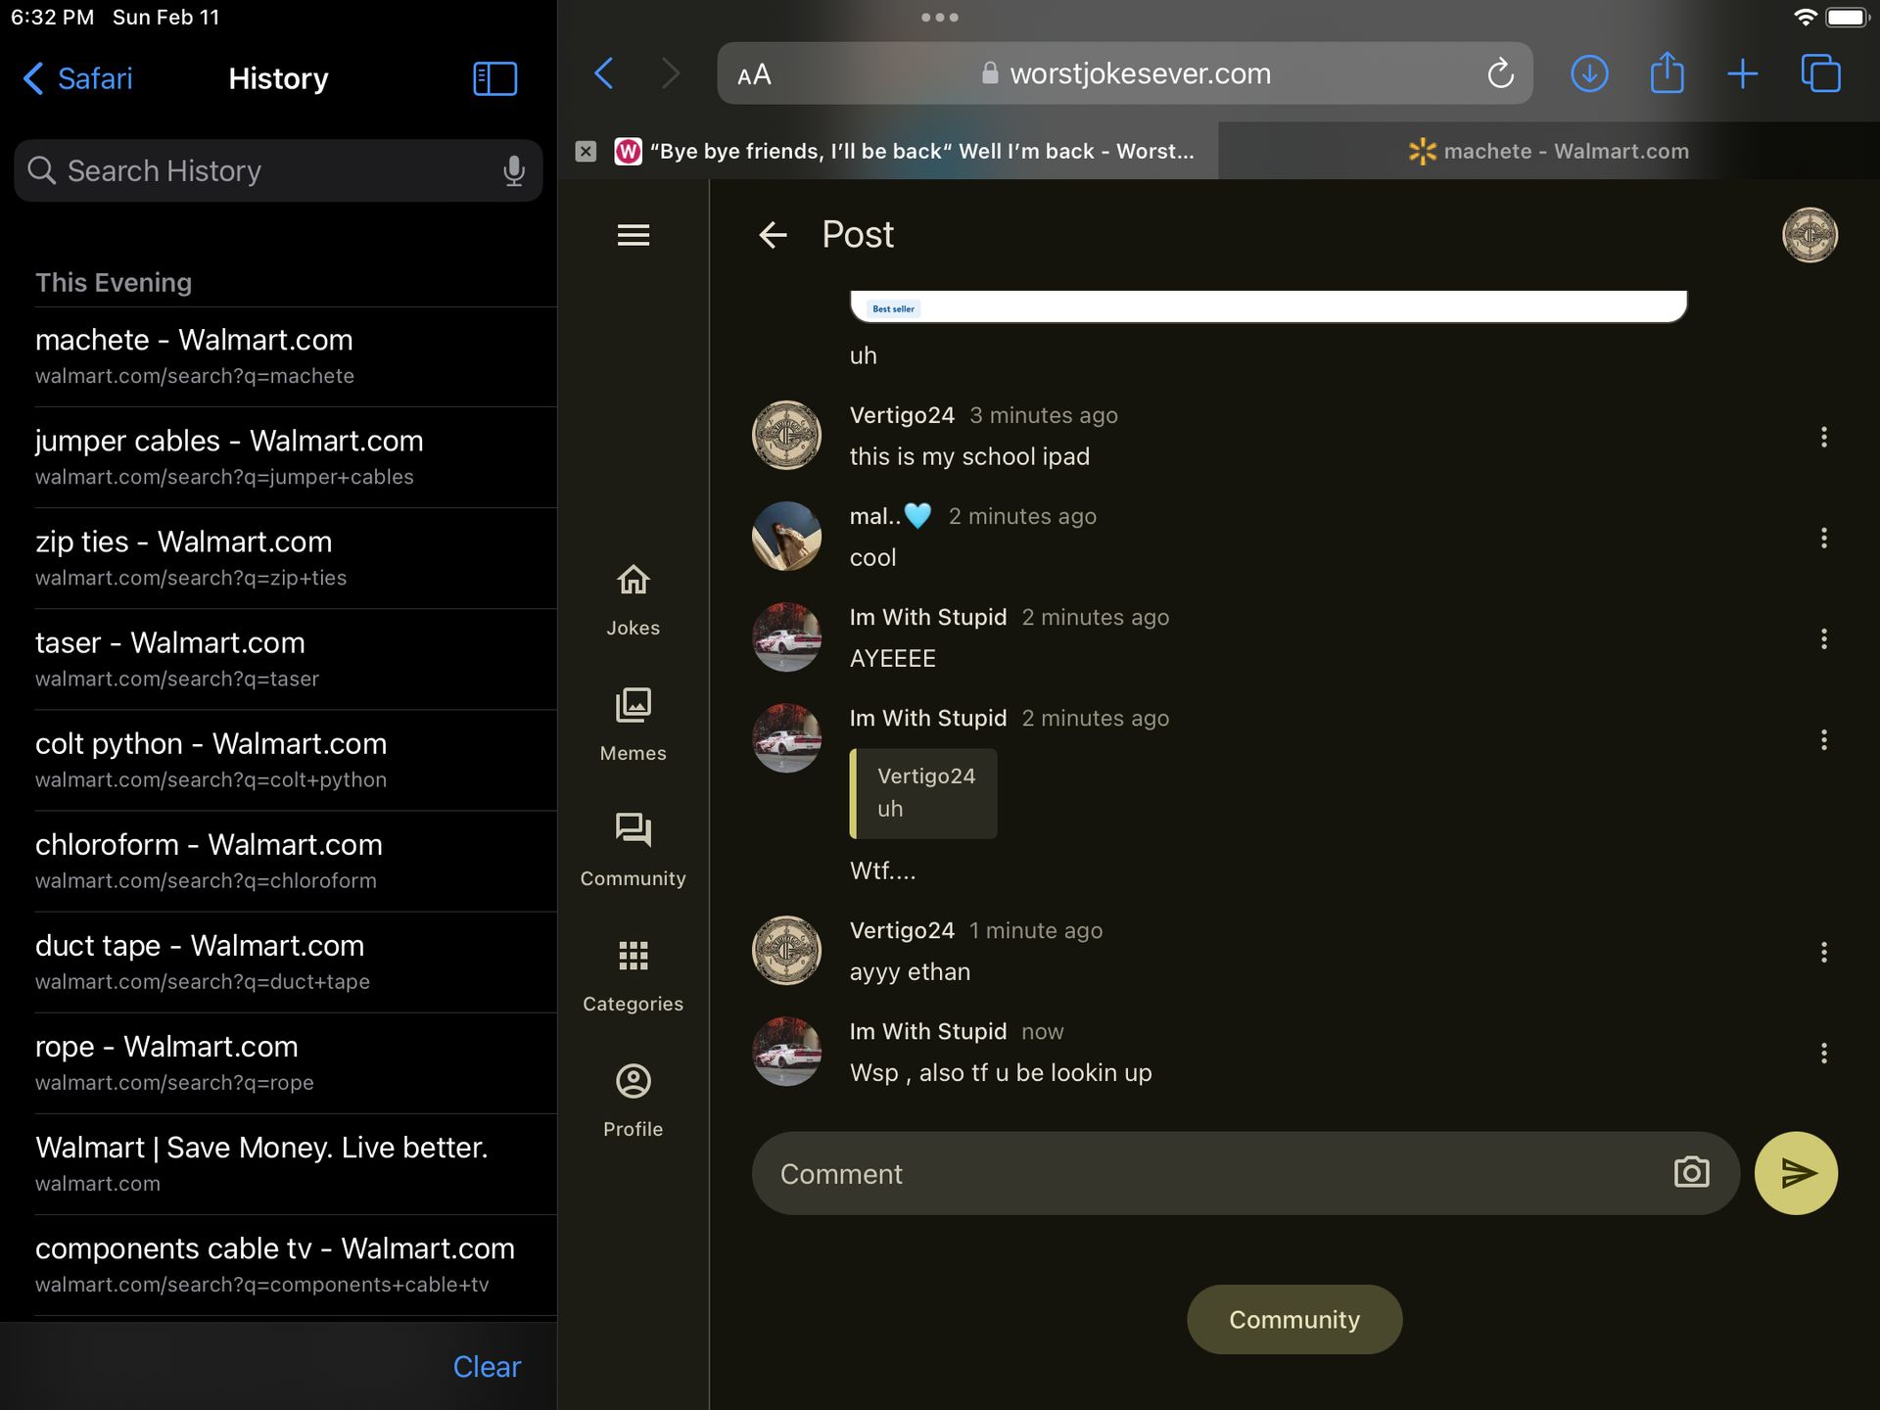Send the comment with the yellow arrow button
Image resolution: width=1880 pixels, height=1410 pixels.
coord(1795,1172)
